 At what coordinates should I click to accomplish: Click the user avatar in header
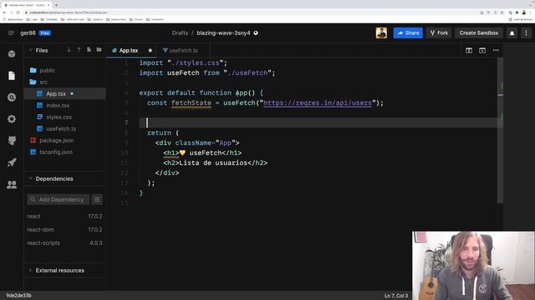pos(381,33)
